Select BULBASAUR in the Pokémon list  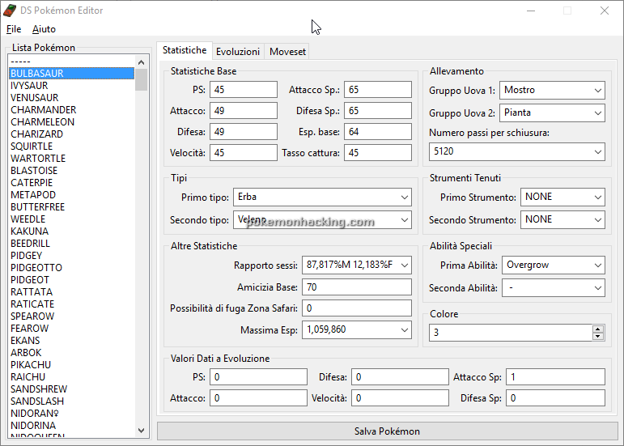click(x=72, y=74)
